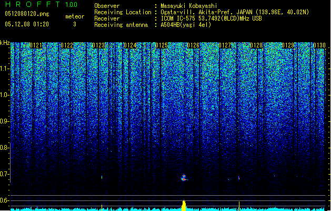Click the Observer field label
This screenshot has width=331, height=211.
click(107, 6)
